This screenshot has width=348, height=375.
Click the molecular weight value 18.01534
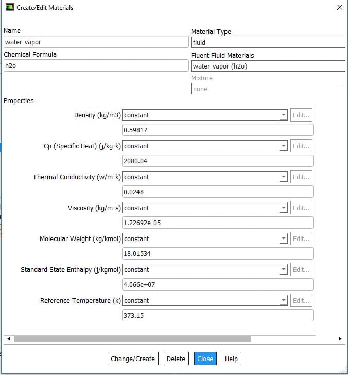point(217,253)
